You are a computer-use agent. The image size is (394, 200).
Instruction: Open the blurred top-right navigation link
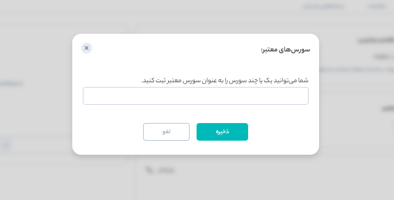(x=377, y=6)
